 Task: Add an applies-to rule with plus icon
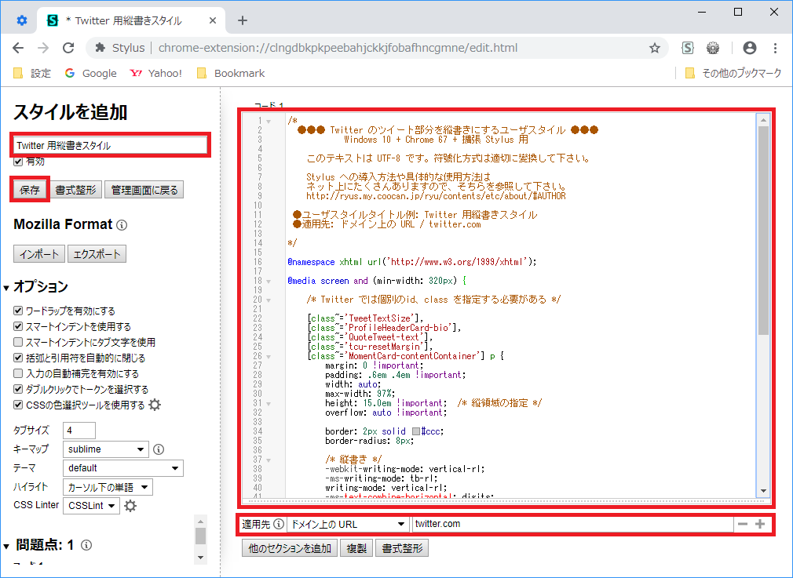[x=760, y=524]
